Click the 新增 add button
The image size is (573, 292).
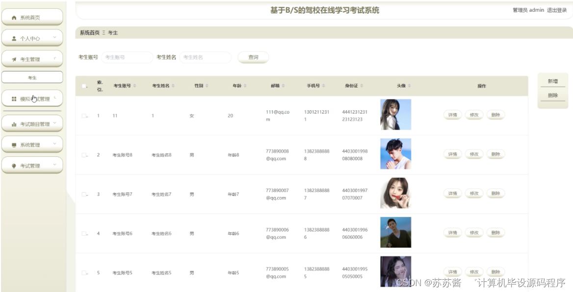[552, 81]
